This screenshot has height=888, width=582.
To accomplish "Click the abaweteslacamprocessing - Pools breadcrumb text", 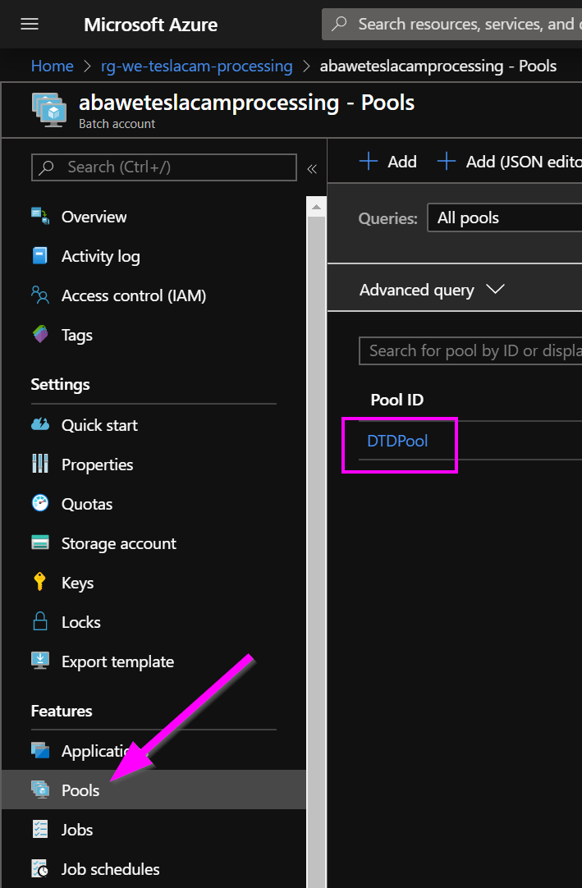I will [x=438, y=66].
